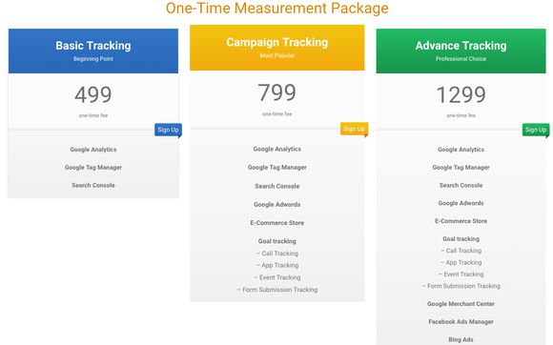Click '– Call Tracking' in the Advance Tracking list
553x345 pixels.
(x=461, y=251)
